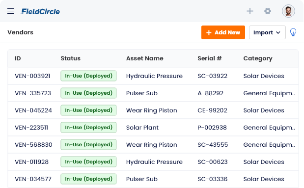The image size is (304, 188).
Task: Select vendor ID VEN-011928
Action: 31,162
